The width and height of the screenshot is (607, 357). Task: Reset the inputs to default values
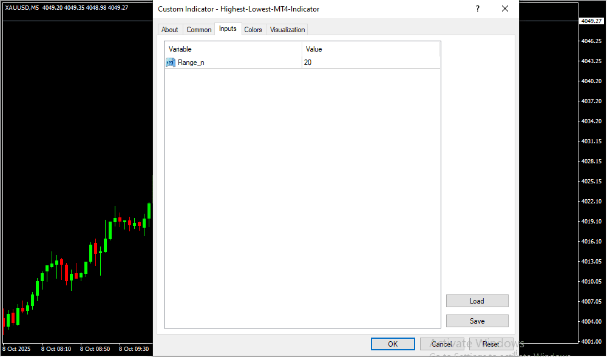click(491, 344)
